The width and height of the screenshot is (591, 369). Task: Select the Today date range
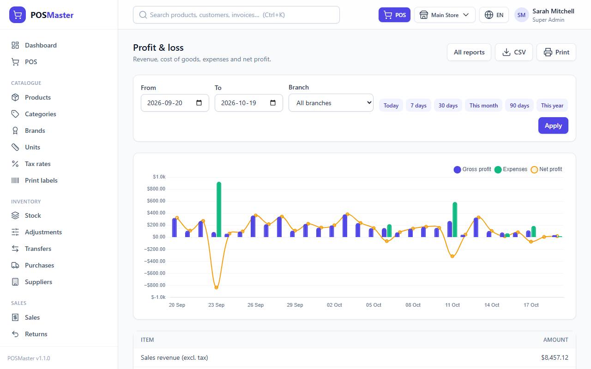point(391,105)
